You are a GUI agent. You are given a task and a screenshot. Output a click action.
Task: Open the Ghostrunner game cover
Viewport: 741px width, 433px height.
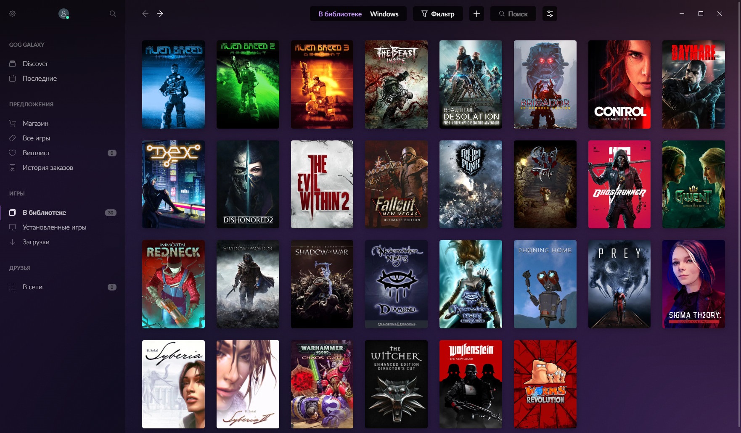[x=619, y=184]
